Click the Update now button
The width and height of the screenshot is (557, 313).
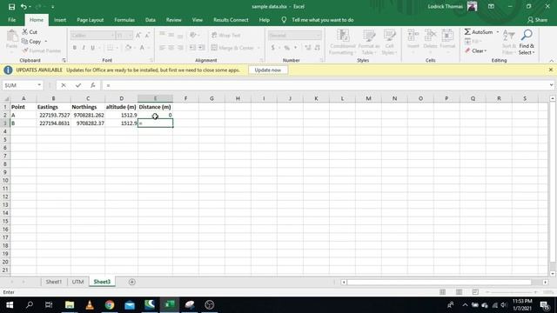click(x=267, y=70)
